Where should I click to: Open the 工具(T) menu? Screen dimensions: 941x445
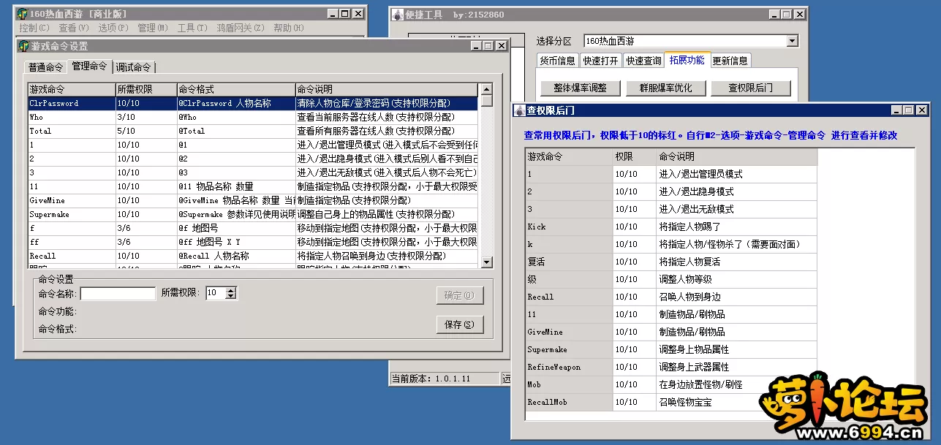(192, 28)
